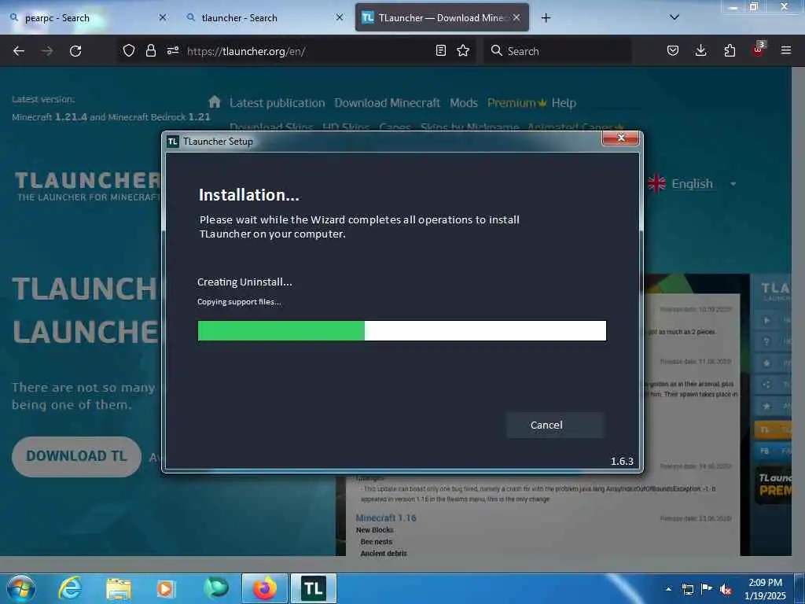This screenshot has height=604, width=805.
Task: Click the installation progress bar
Action: tap(402, 331)
